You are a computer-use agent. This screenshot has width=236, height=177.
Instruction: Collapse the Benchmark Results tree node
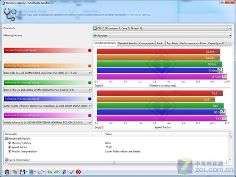tap(6, 139)
